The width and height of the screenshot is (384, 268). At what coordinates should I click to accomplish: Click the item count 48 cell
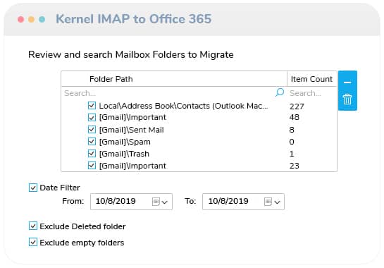[x=294, y=117]
